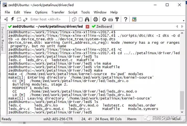Click the SecureCRT title bar app icon
Viewport: 187px width, 126px height.
tap(5, 5)
